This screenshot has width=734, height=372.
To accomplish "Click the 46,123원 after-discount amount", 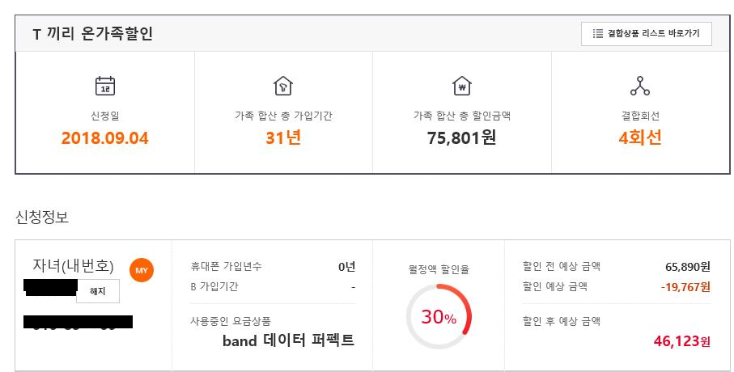I will (681, 342).
